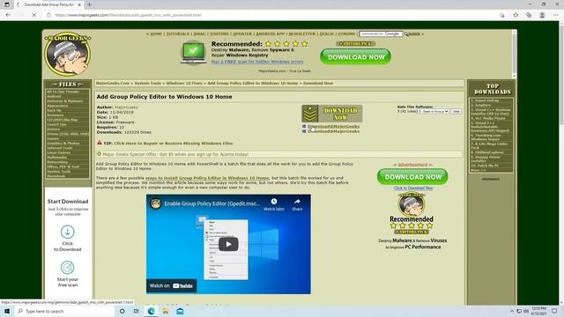Stop page loading with the X button
Viewport: 564px width, 317px height.
pyautogui.click(x=33, y=15)
